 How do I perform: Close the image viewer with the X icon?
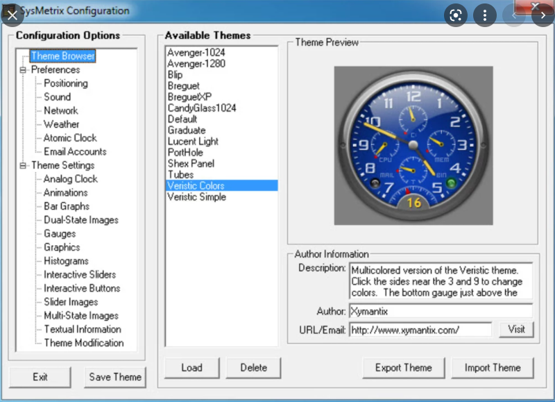[12, 15]
